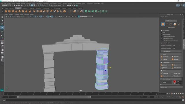Viewport: 185px width, 104px height.
Task: Click the Bridge button
Action: click(x=166, y=68)
